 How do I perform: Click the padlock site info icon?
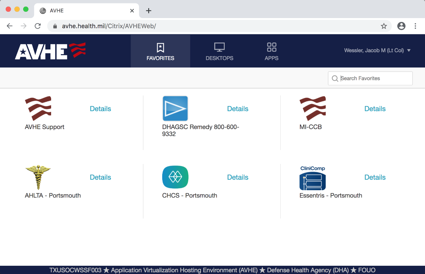pos(55,26)
